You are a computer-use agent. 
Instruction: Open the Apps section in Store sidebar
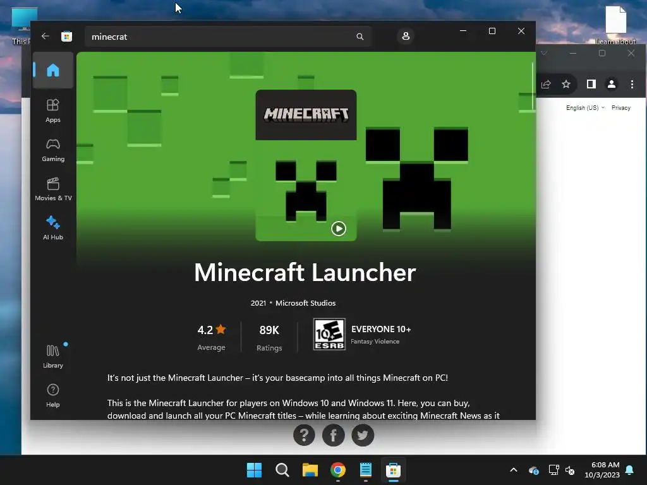(53, 111)
